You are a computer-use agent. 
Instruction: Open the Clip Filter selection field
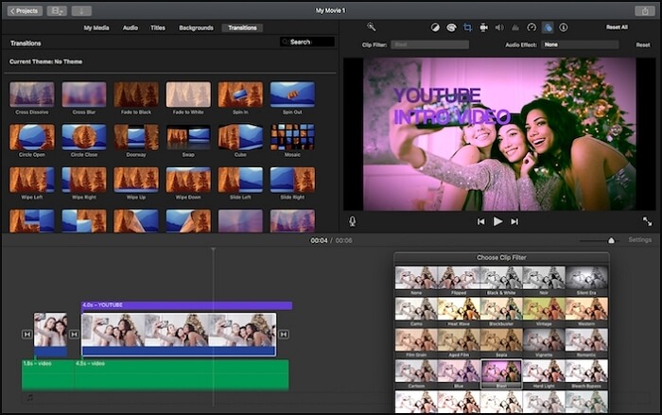[x=429, y=44]
